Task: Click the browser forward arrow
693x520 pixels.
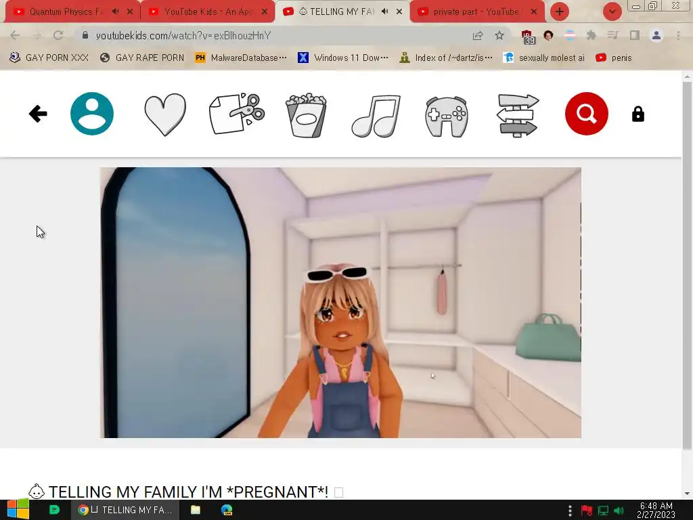Action: click(x=37, y=35)
